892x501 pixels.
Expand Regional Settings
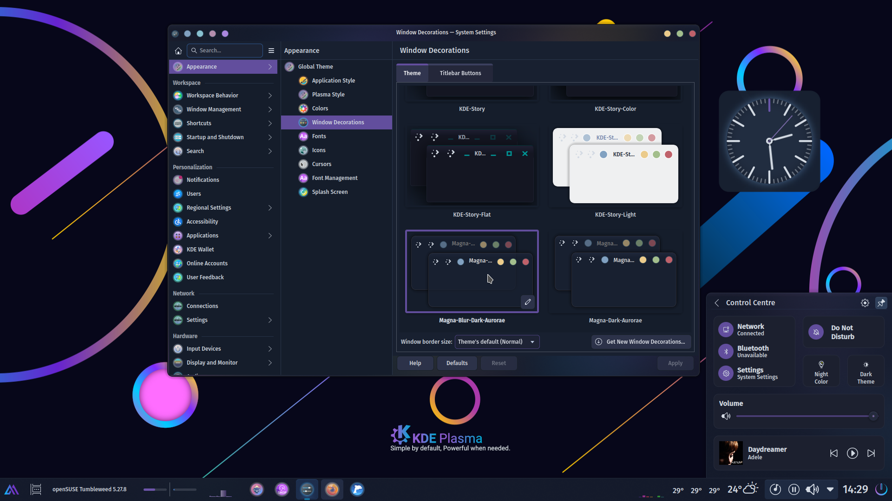point(270,208)
